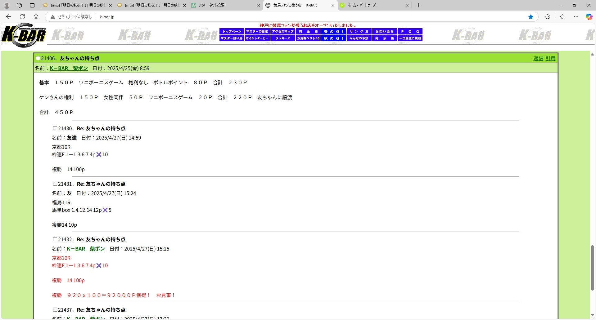The height and width of the screenshot is (320, 596).
Task: Click the 引用 quote link
Action: coord(550,58)
